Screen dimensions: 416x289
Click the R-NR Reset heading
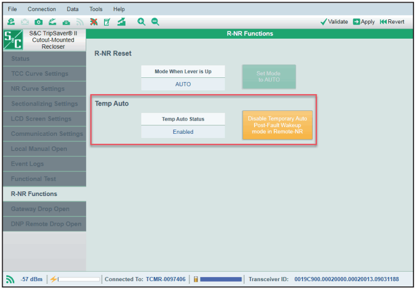coord(113,53)
